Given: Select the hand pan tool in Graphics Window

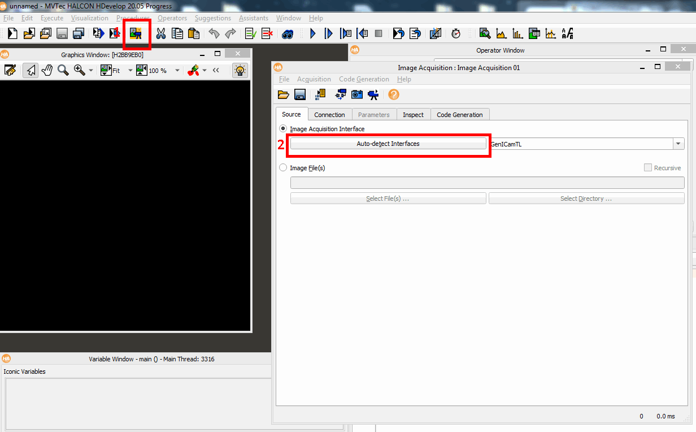Looking at the screenshot, I should pos(47,71).
